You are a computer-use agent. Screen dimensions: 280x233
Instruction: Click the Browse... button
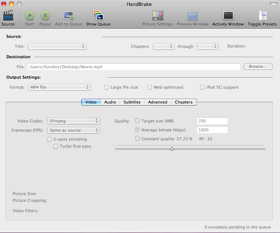point(258,66)
